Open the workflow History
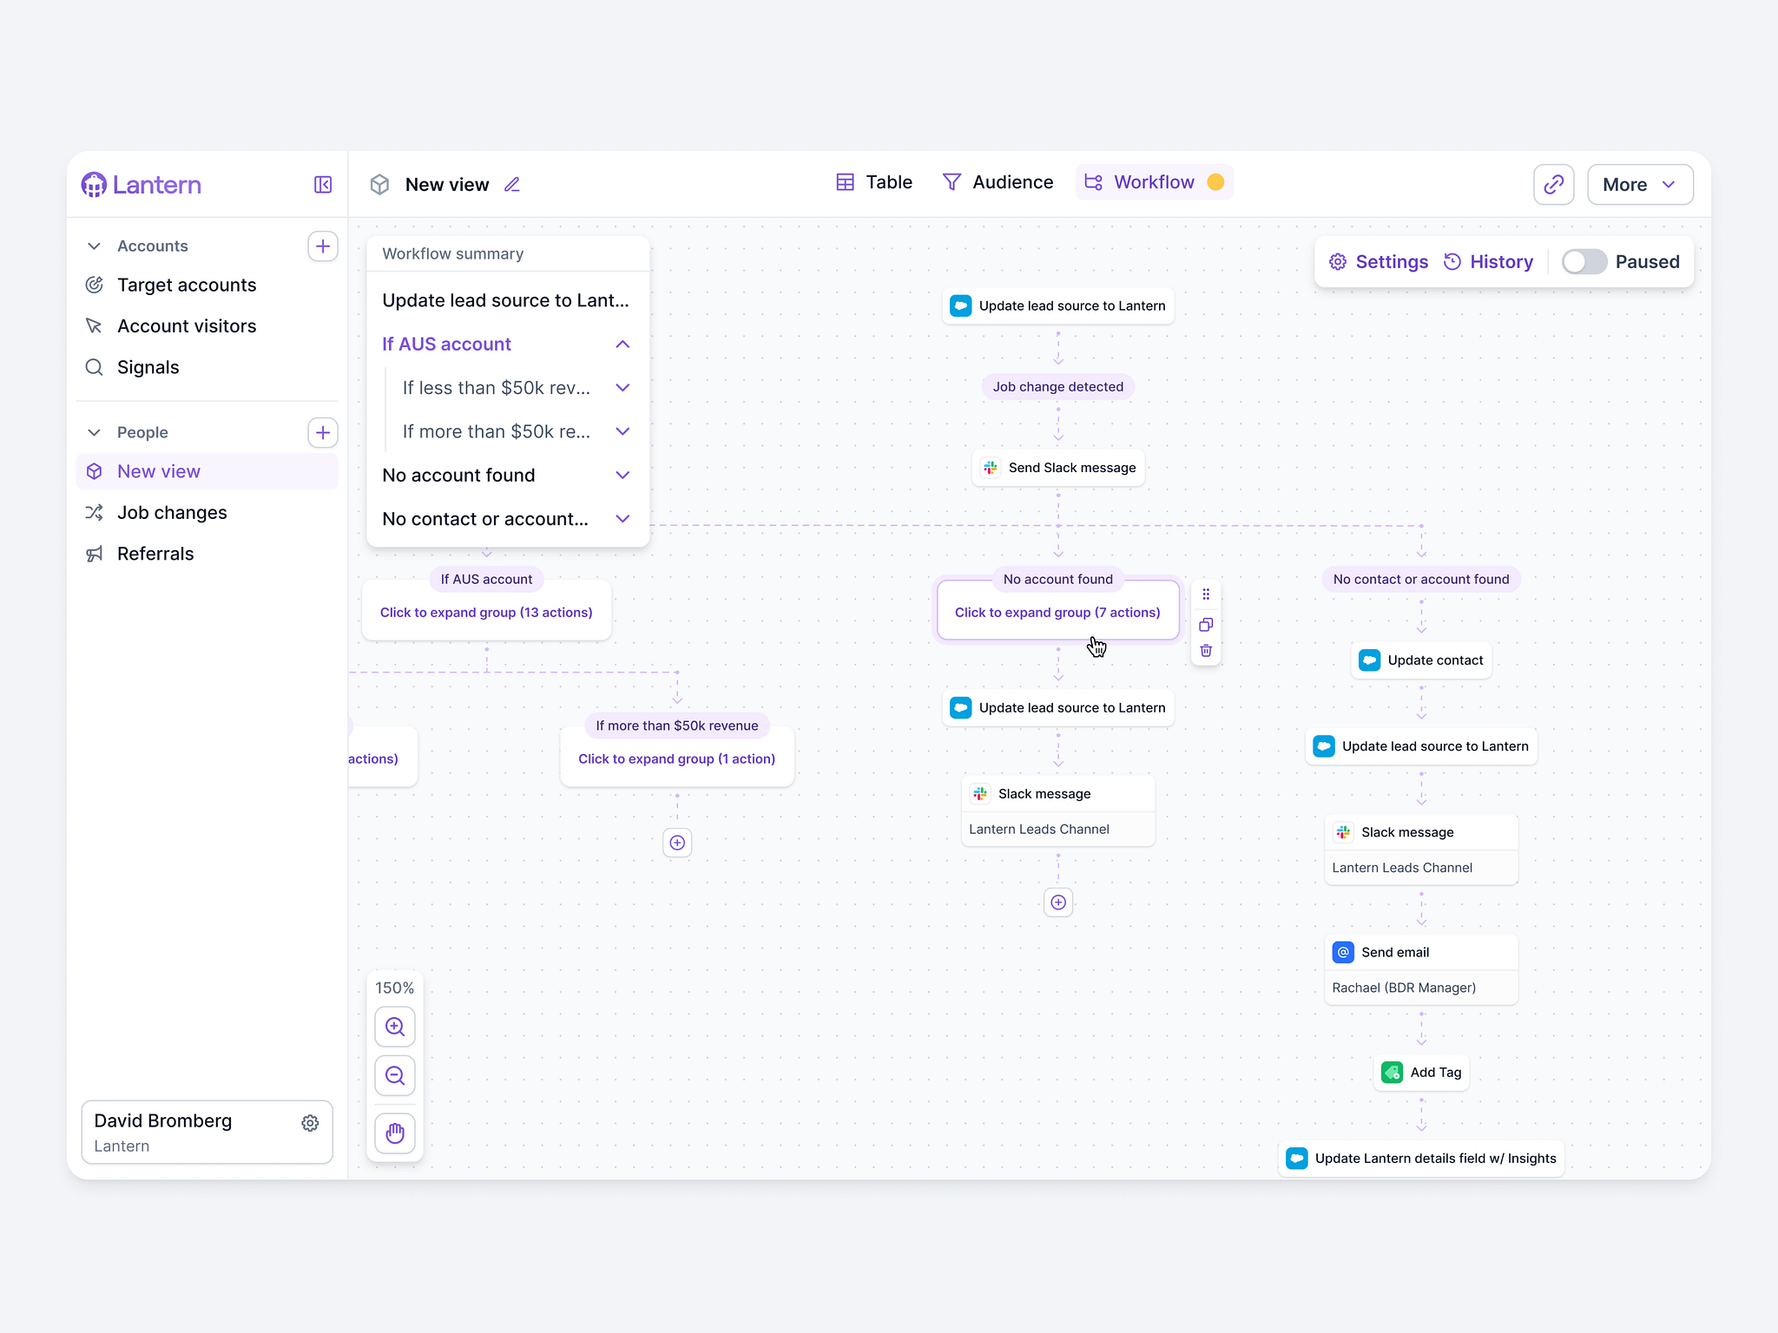This screenshot has width=1778, height=1333. [x=1489, y=261]
